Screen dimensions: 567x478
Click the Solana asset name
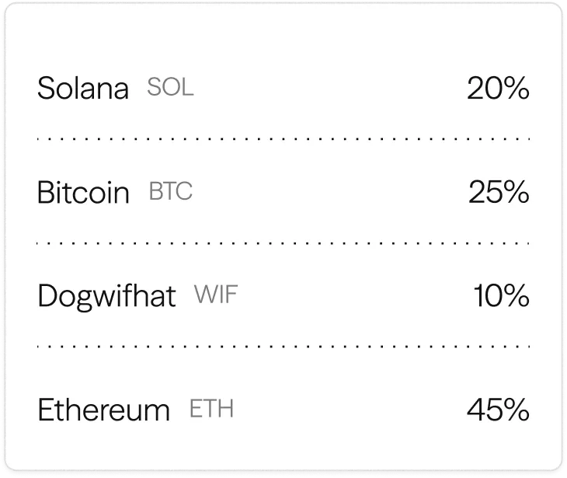coord(82,89)
